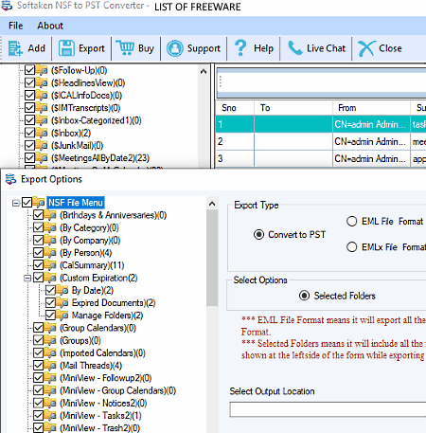426x433 pixels.
Task: Click folder icon next to ($JunkMail)(0)
Action: [x=42, y=146]
